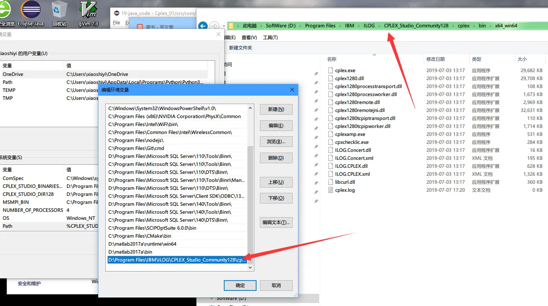
Task: Click scroll up arrow in path list
Action: [x=250, y=107]
